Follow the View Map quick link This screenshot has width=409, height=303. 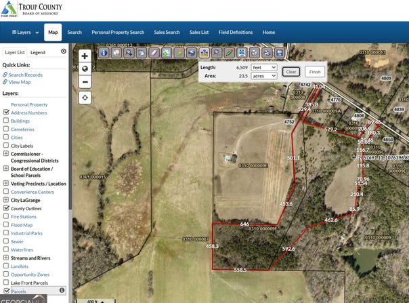(20, 82)
